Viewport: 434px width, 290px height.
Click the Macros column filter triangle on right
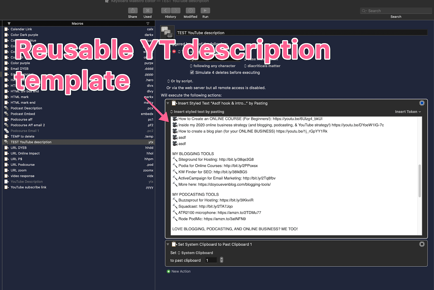148,24
